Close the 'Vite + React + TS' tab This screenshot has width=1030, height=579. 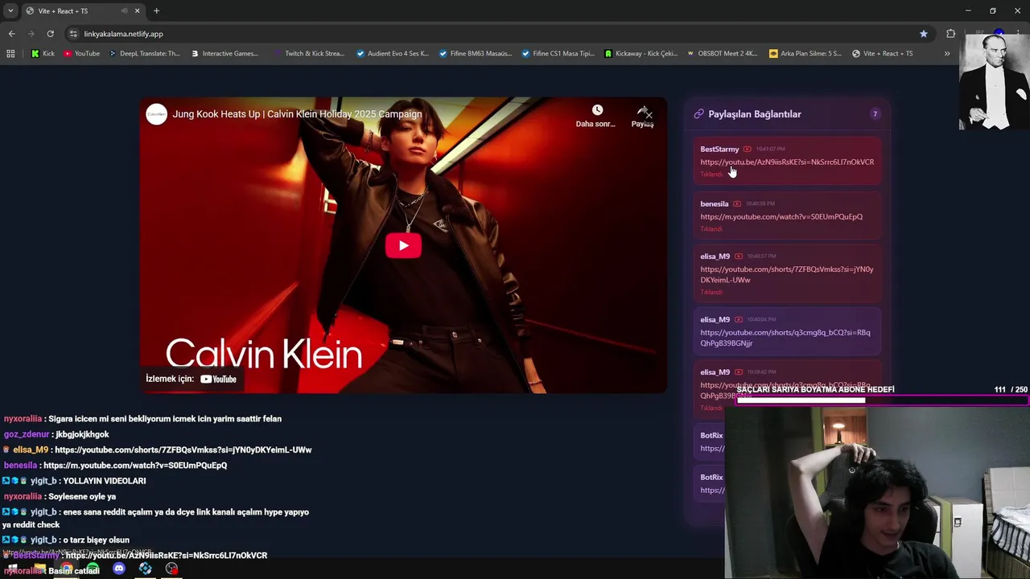137,10
